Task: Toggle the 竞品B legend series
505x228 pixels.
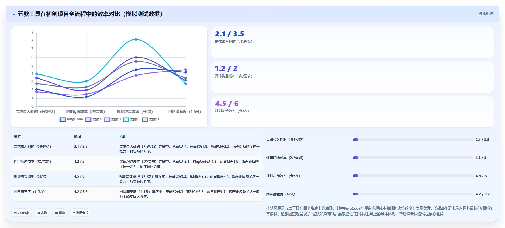Action: pos(113,119)
